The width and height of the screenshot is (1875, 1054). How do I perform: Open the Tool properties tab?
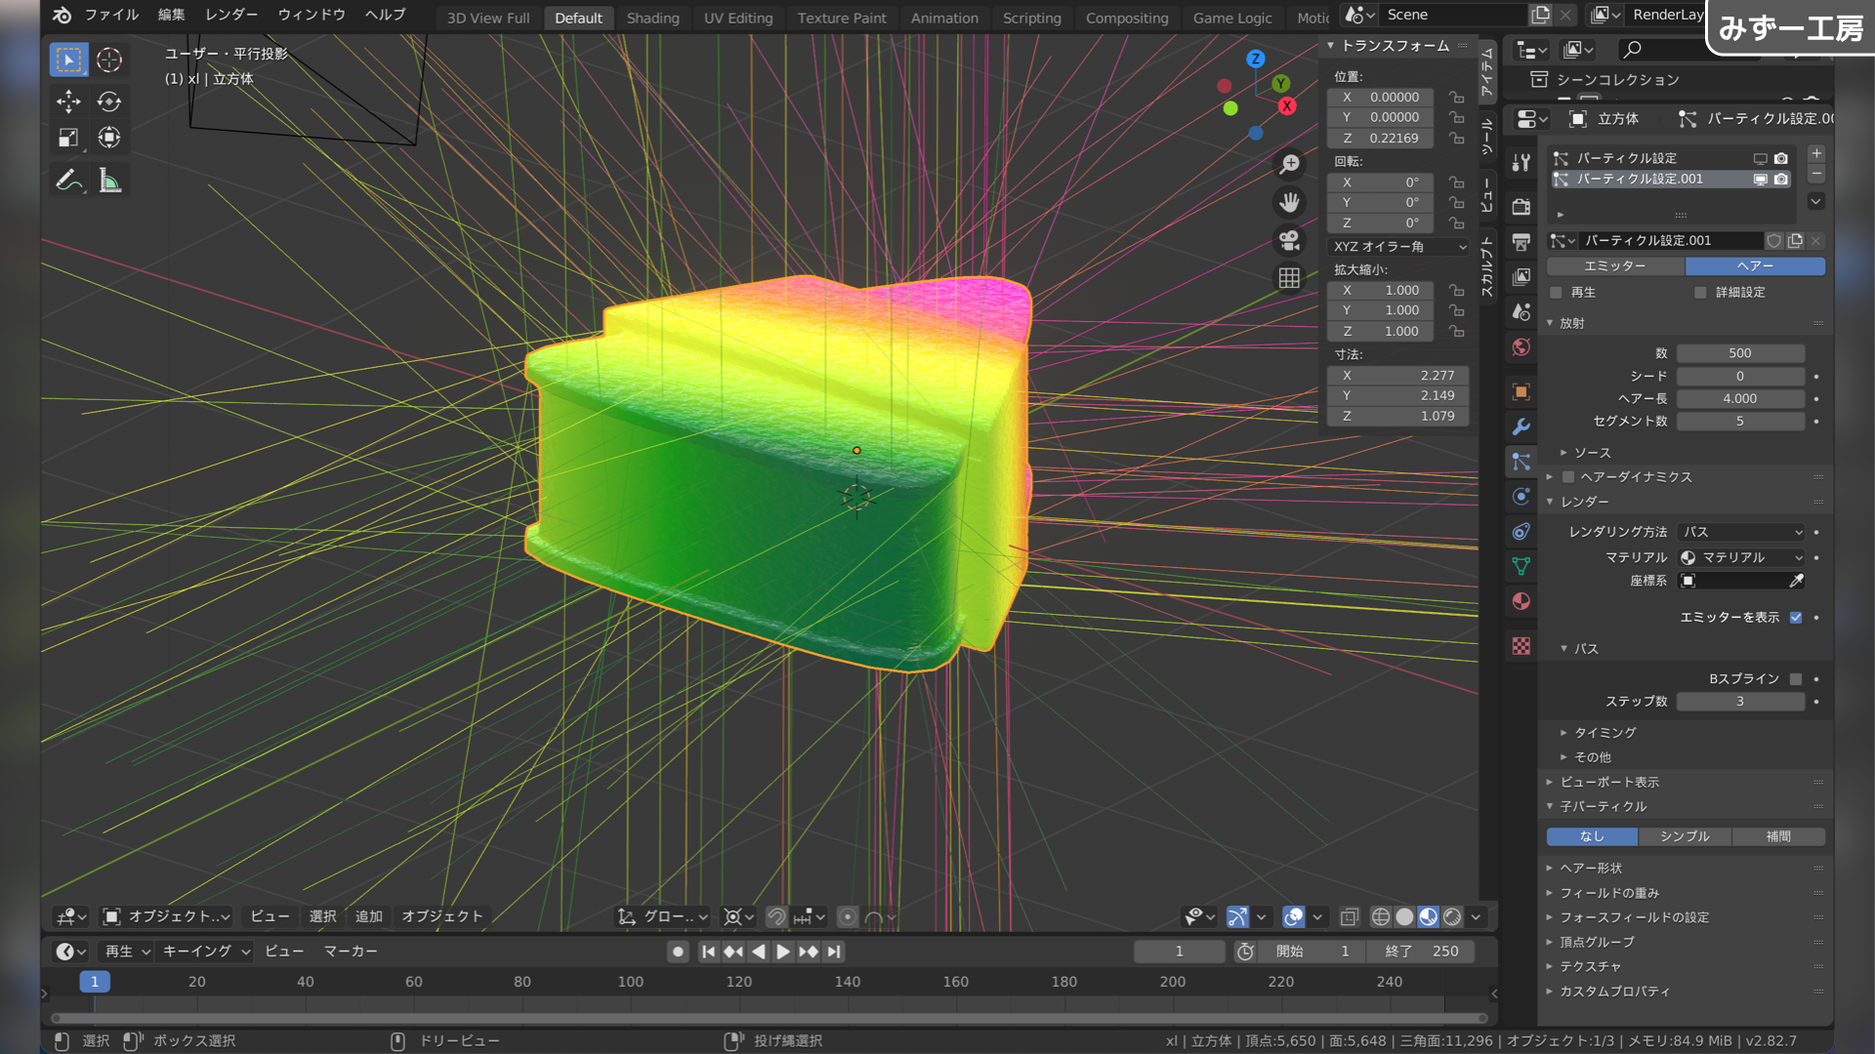1521,163
